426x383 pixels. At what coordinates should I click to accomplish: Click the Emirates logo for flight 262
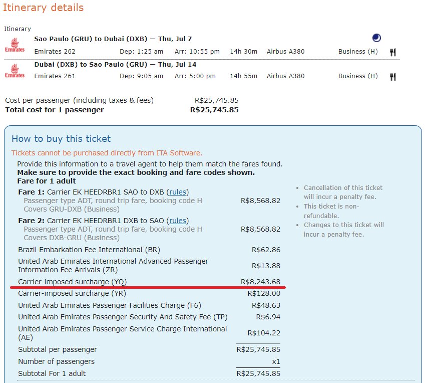pos(15,45)
